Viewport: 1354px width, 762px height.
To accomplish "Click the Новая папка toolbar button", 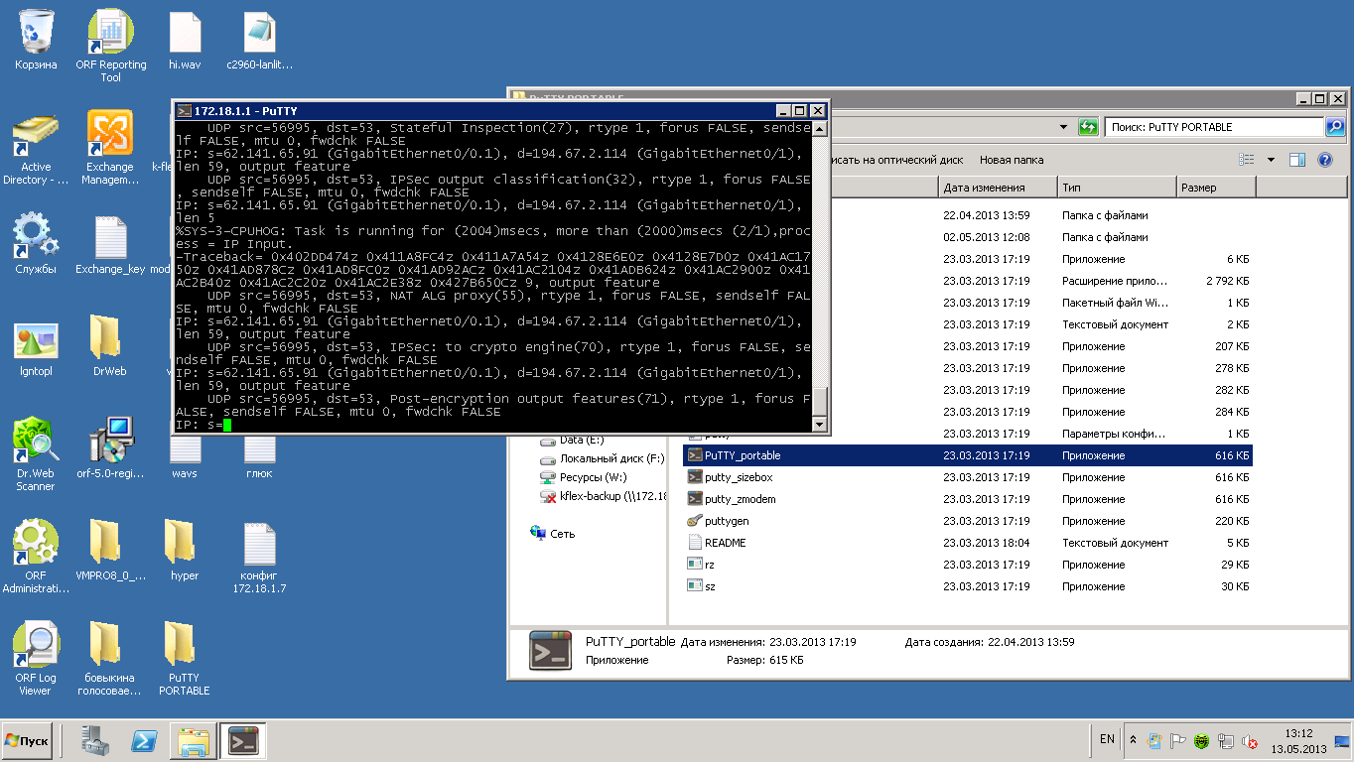I will point(1012,160).
